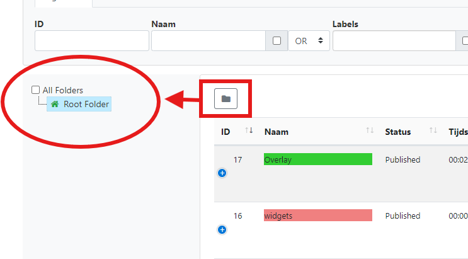
Task: Toggle the checkbox beside the Naam filter
Action: coord(277,40)
